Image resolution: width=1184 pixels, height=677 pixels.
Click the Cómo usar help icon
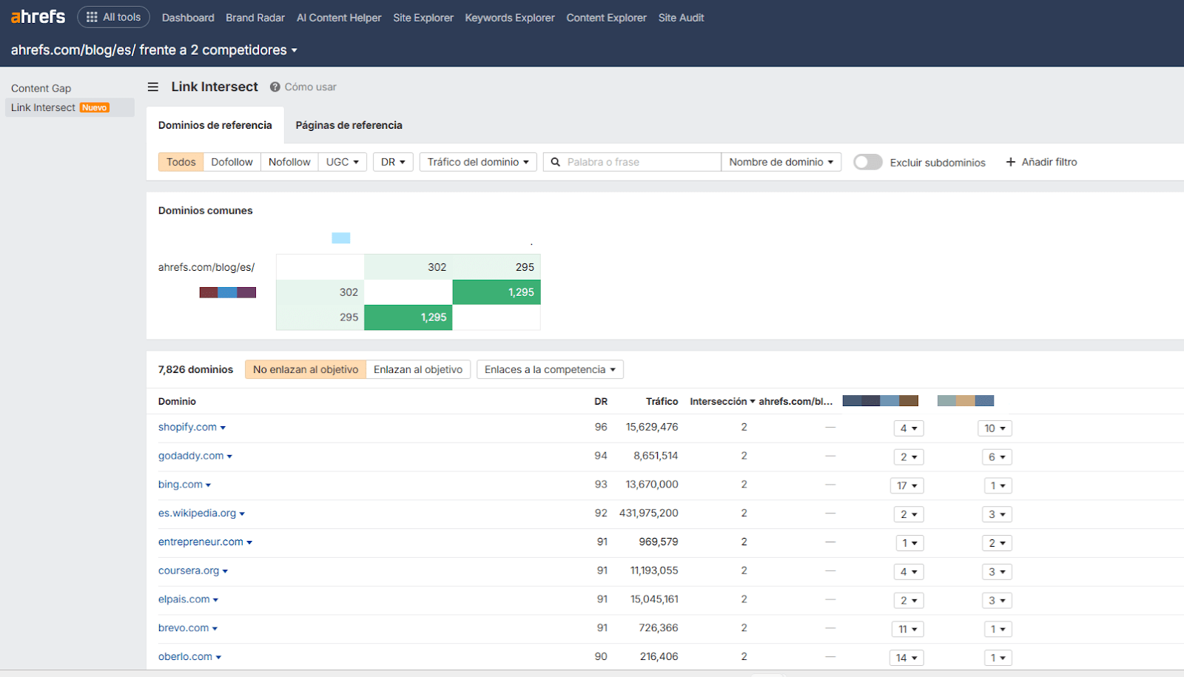275,87
